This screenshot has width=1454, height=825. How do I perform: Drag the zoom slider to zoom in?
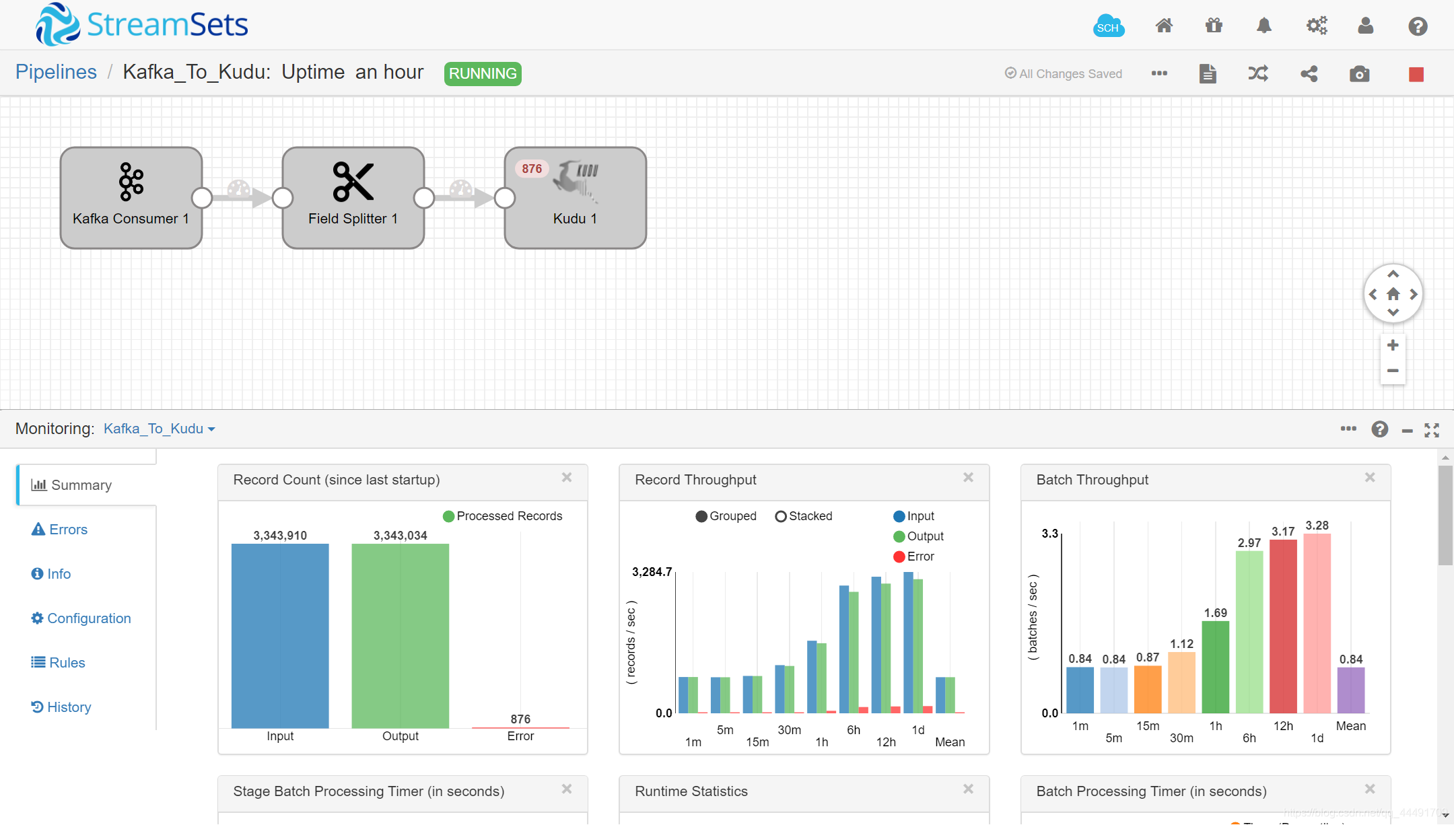point(1391,345)
